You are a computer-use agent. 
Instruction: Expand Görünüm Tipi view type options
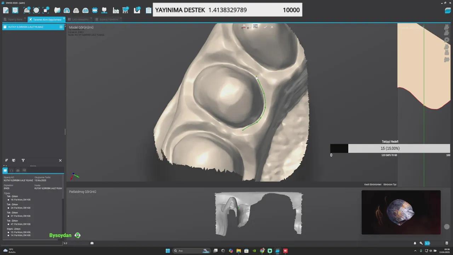click(390, 185)
